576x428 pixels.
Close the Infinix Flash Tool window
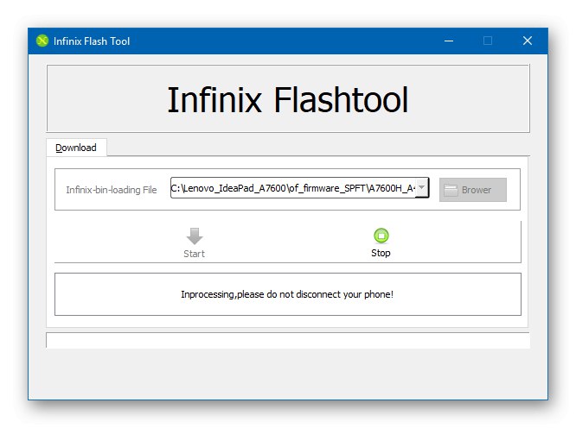click(528, 41)
